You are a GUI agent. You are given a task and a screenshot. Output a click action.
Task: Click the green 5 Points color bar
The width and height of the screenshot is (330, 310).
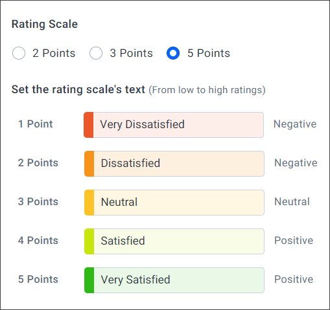(89, 280)
